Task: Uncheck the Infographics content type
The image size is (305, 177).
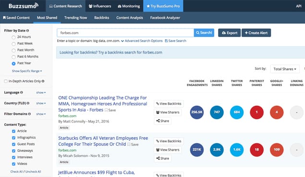Action: pos(13,138)
